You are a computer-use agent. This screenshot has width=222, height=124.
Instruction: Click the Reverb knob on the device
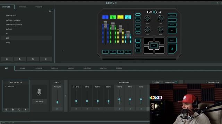pos(147,19)
